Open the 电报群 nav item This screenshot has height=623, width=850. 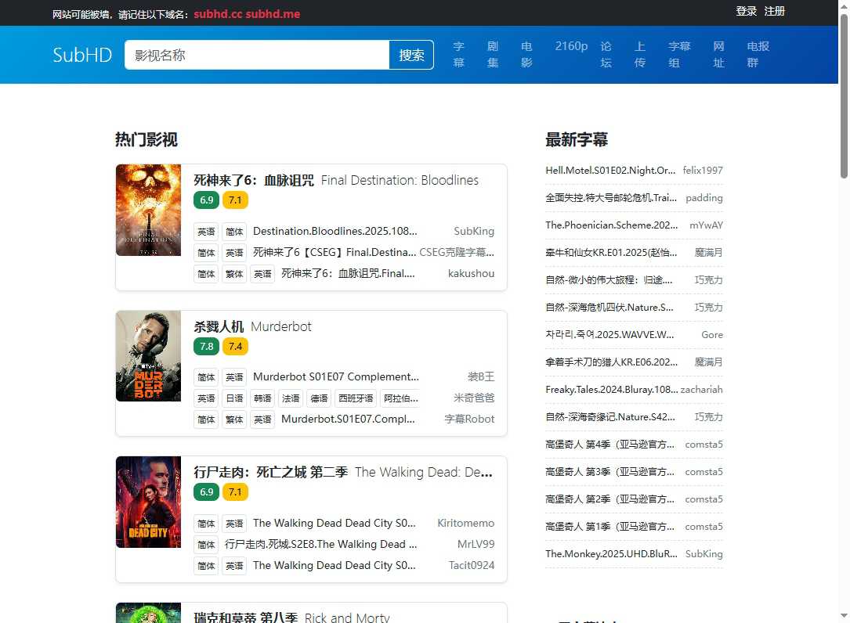[758, 54]
